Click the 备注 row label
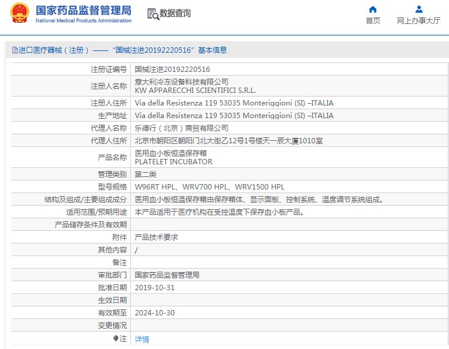Screen dimensions: 449x349 (x=119, y=262)
